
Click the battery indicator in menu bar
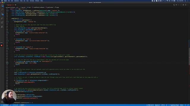(173, 1)
